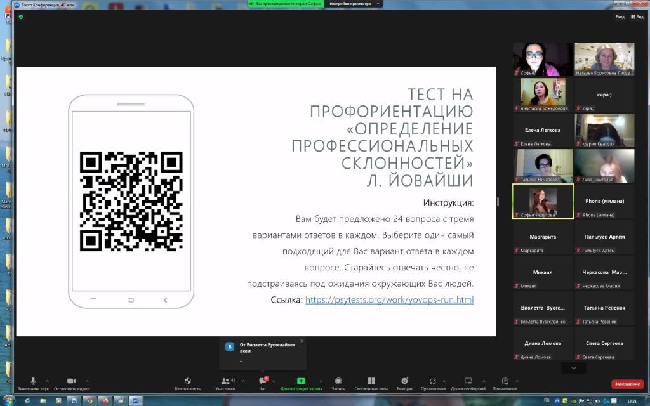Select Софья Федулова's highlighted video tile

pos(543,201)
